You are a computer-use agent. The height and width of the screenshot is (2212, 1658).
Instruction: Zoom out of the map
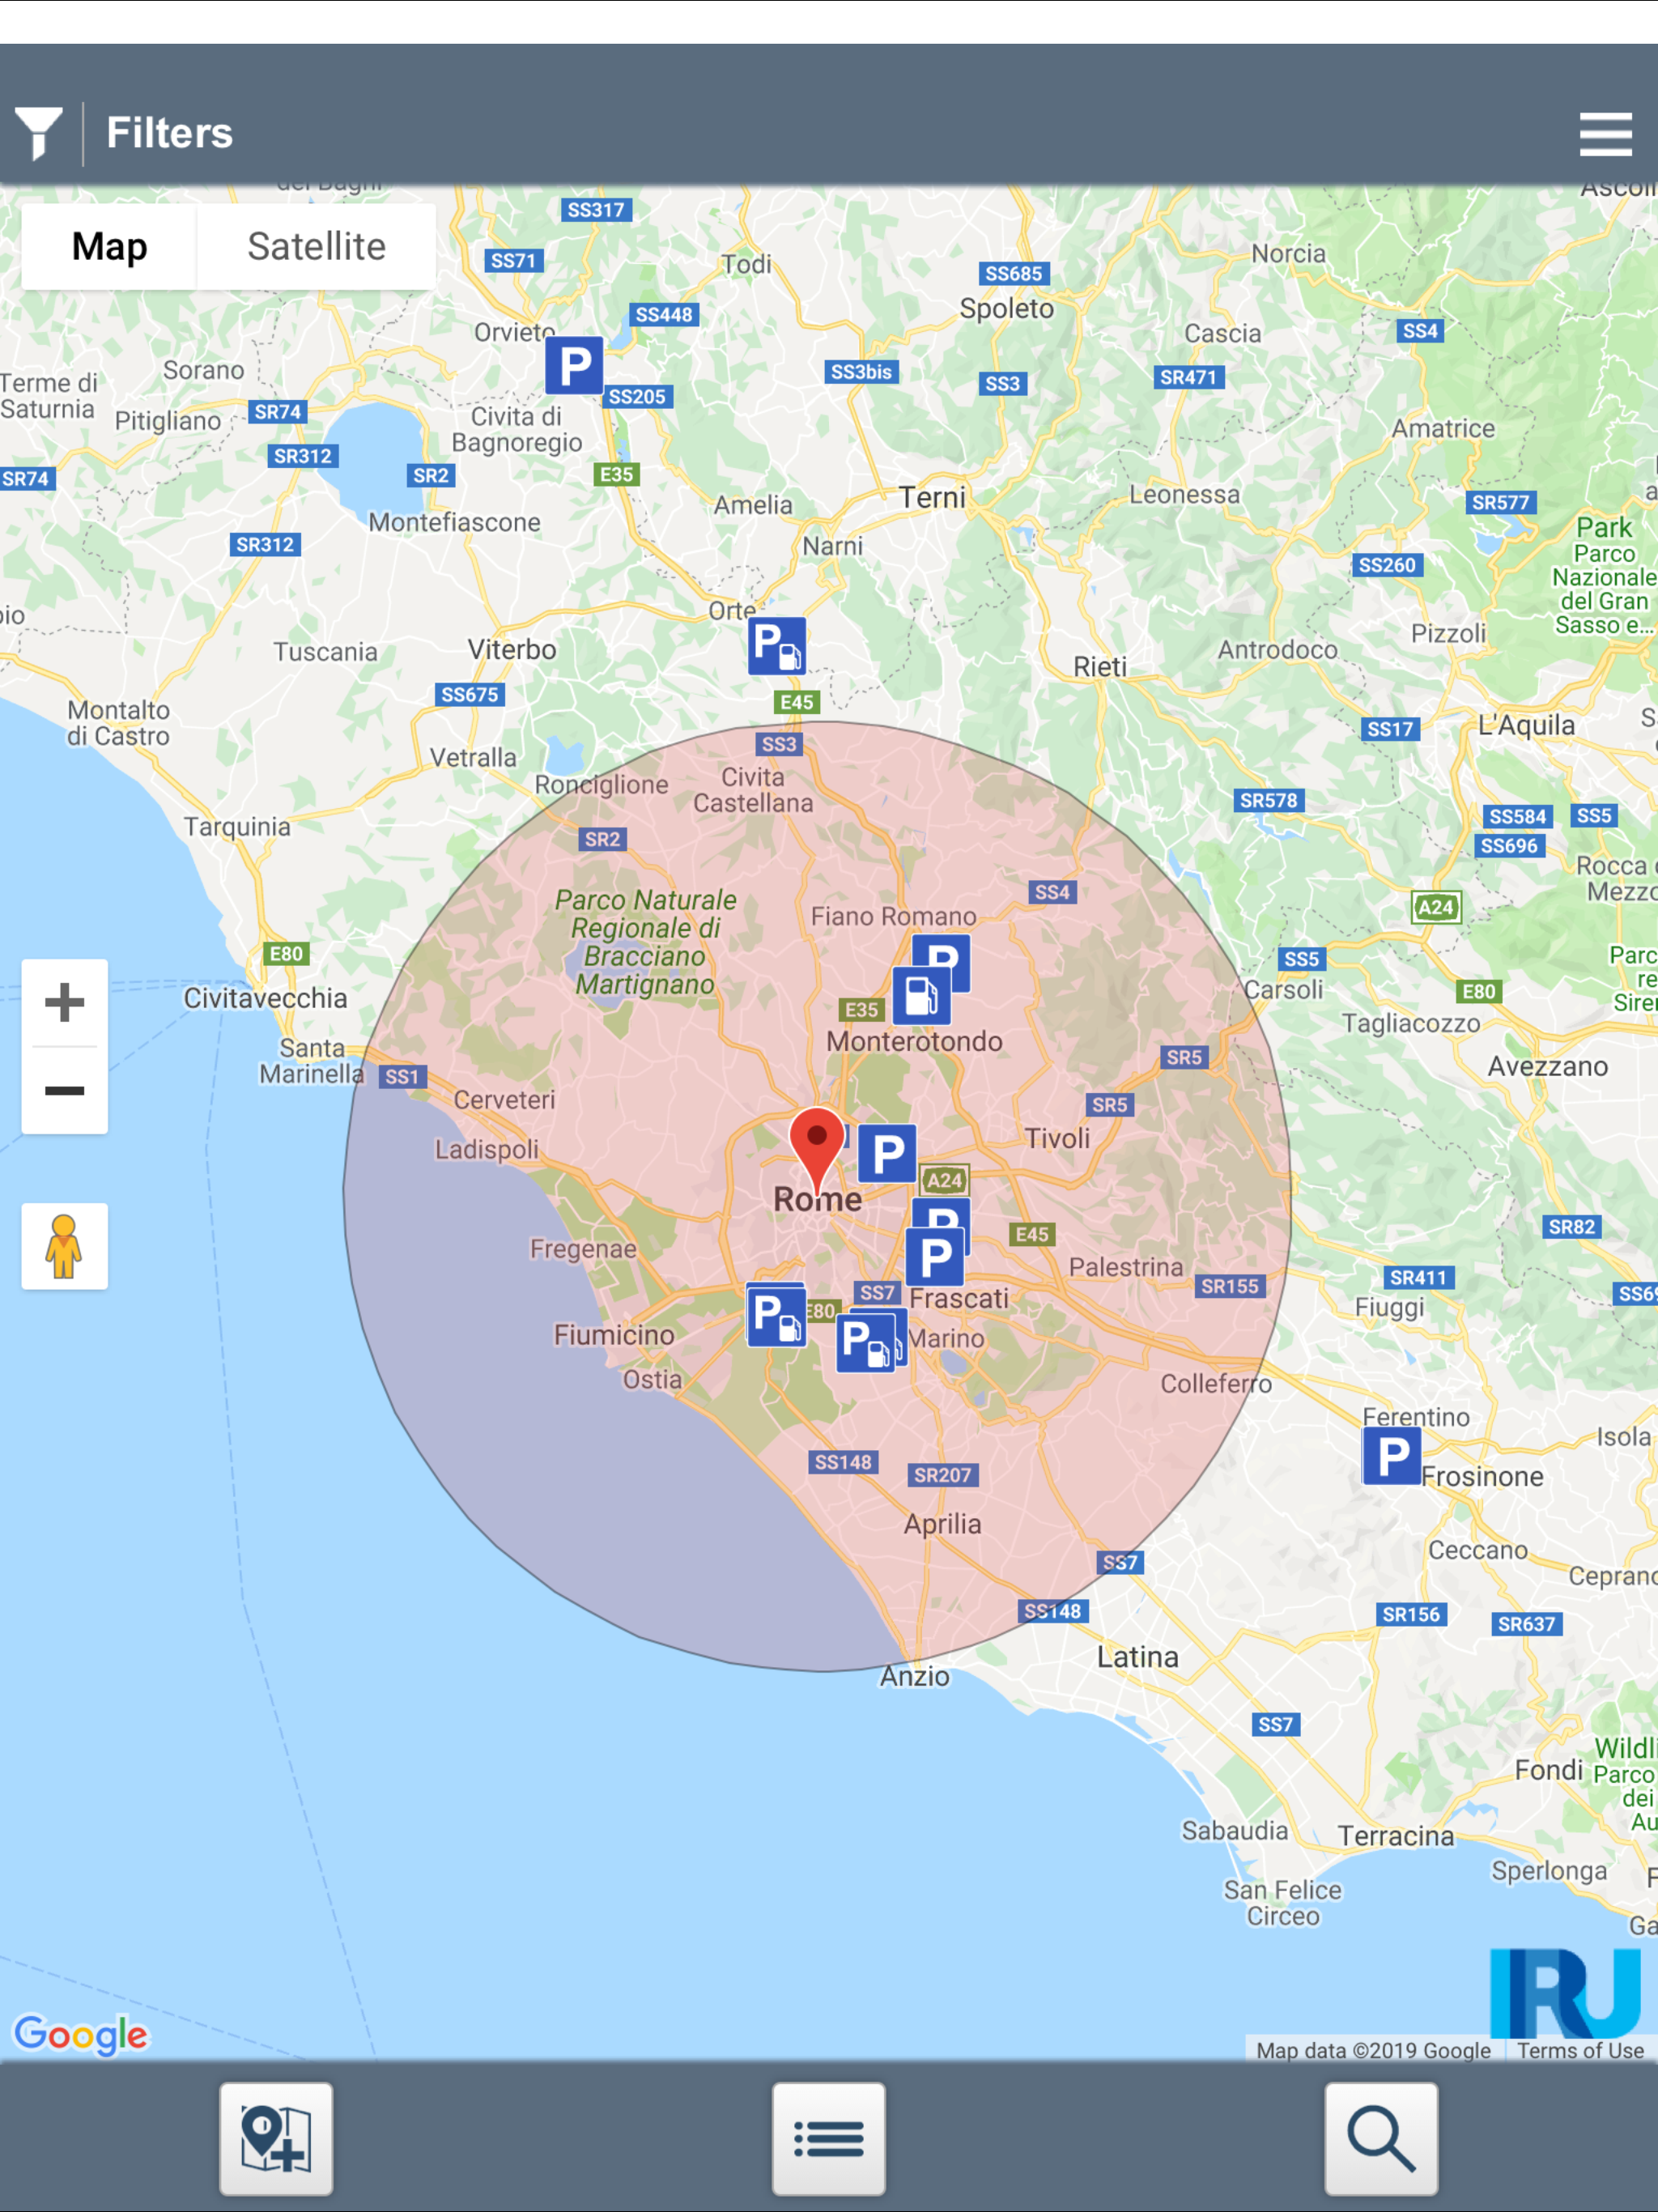(65, 1090)
